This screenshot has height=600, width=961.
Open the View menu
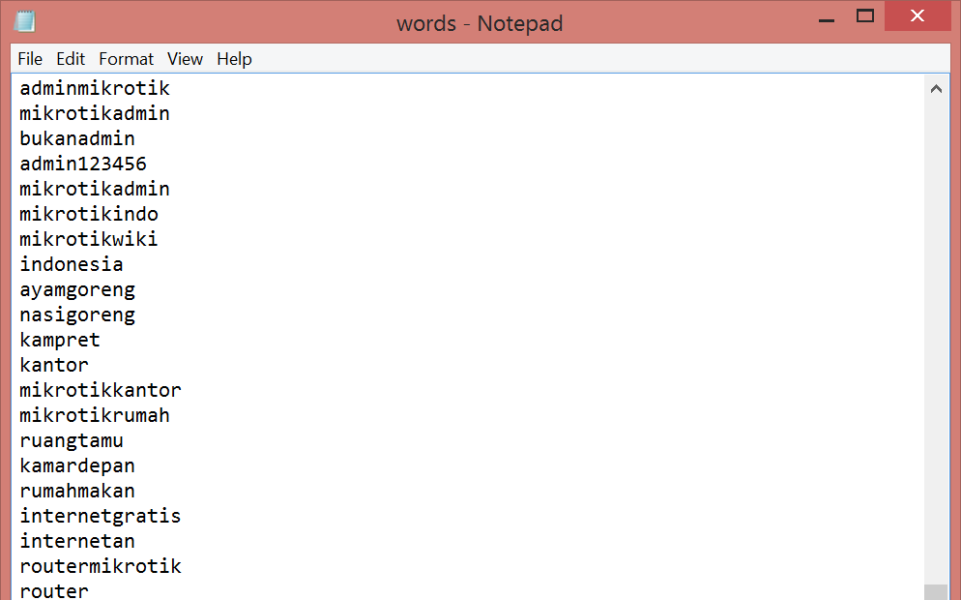tap(185, 59)
